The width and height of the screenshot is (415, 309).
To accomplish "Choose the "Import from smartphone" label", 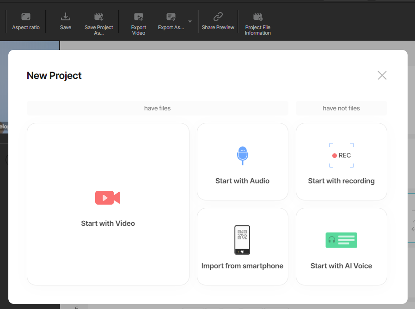I will [242, 266].
